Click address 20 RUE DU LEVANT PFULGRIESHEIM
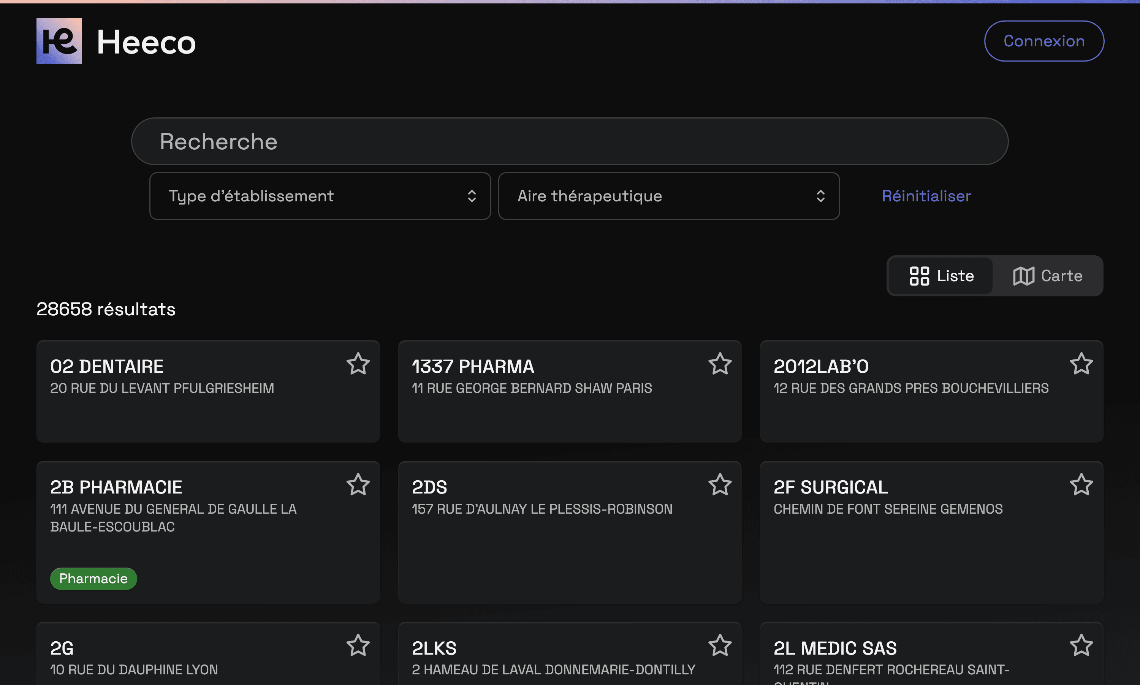 162,388
